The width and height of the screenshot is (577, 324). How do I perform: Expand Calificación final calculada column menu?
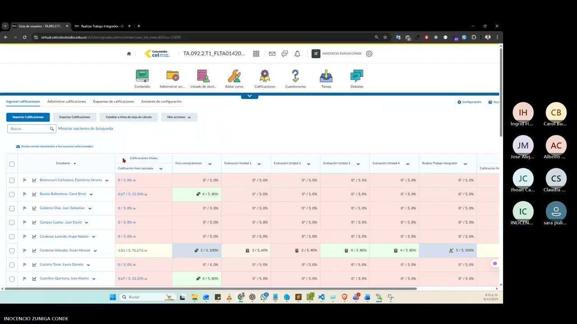160,169
